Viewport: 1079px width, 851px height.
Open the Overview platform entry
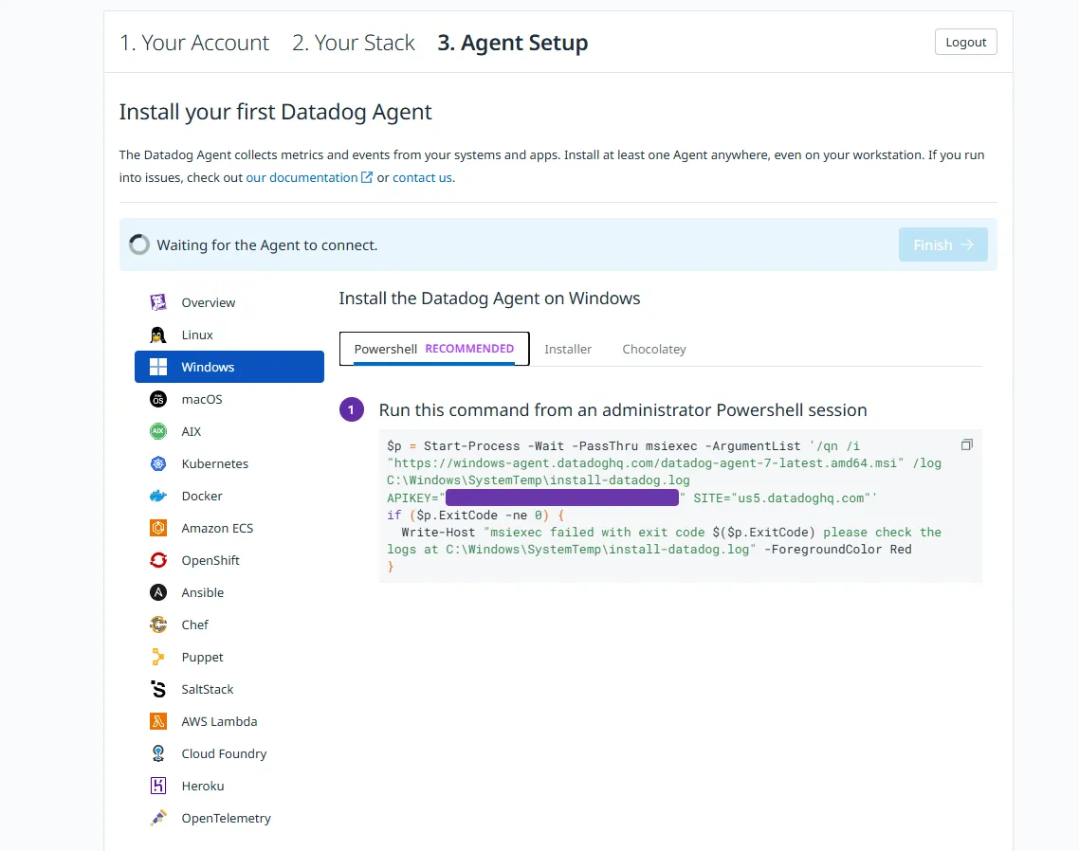click(x=229, y=302)
